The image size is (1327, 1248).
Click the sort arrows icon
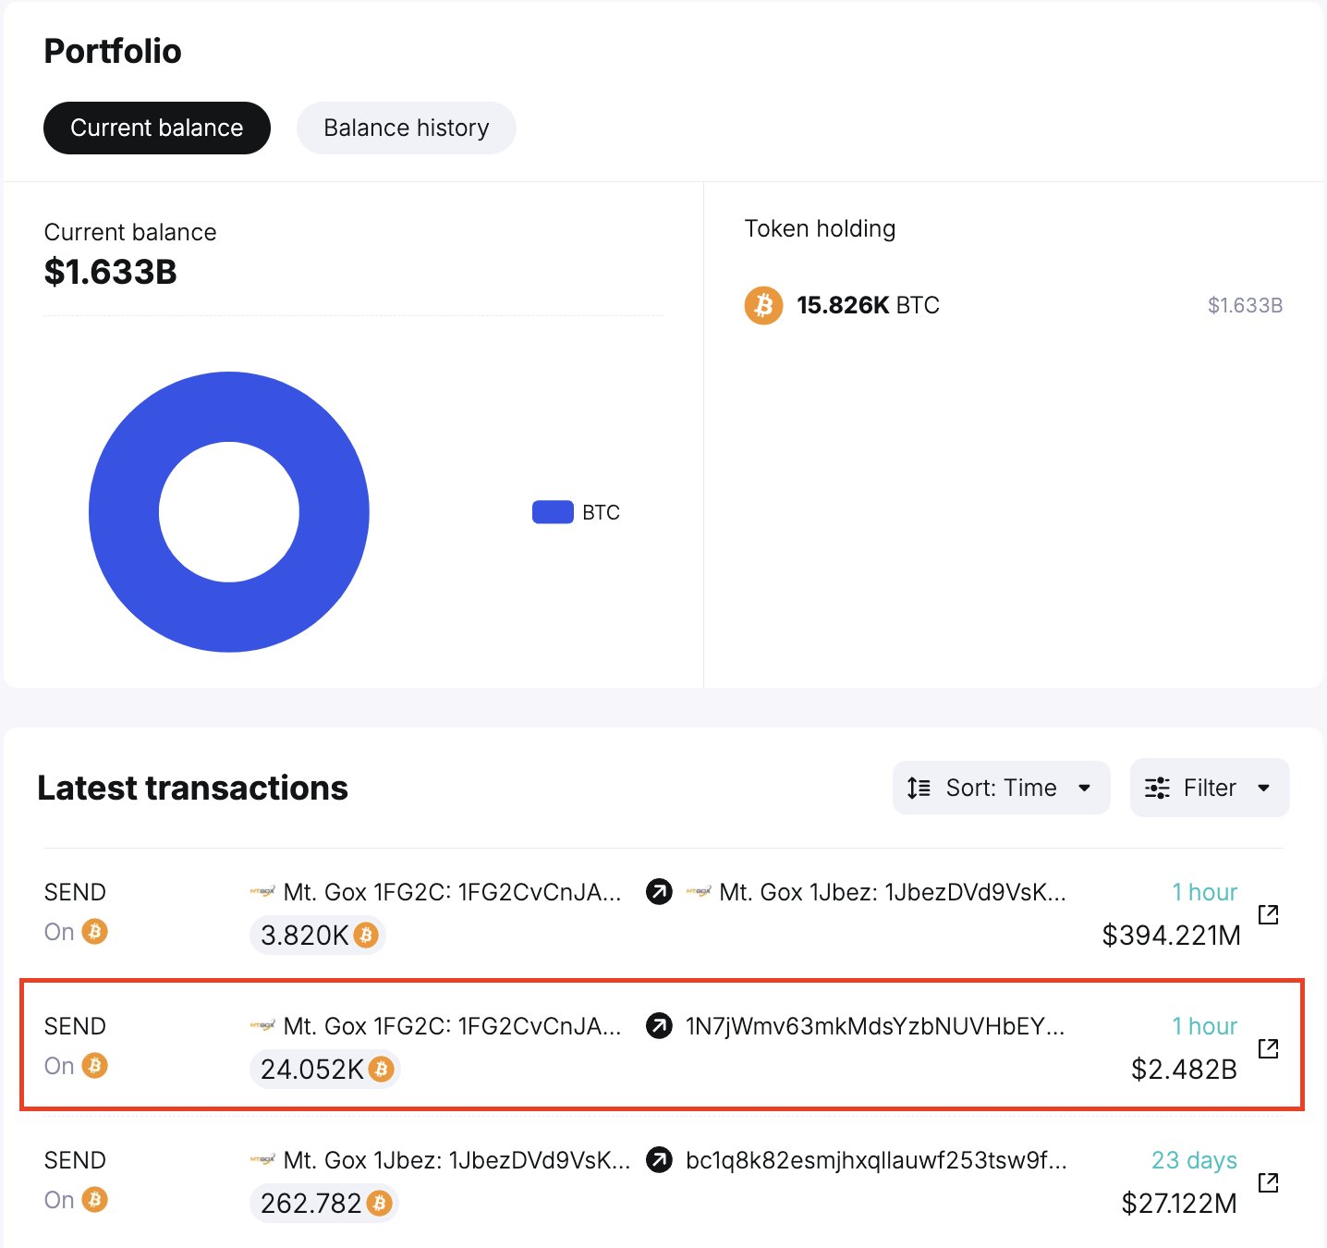click(919, 788)
